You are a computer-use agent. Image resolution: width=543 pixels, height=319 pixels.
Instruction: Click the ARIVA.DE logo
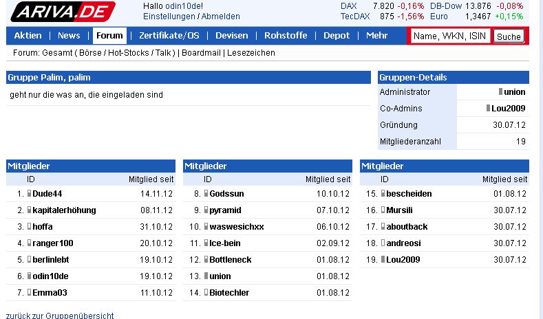[x=63, y=12]
